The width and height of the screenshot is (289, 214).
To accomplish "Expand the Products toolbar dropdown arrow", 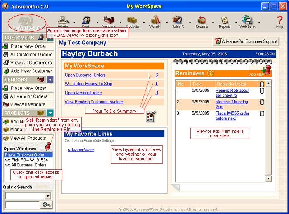I will 144,22.
